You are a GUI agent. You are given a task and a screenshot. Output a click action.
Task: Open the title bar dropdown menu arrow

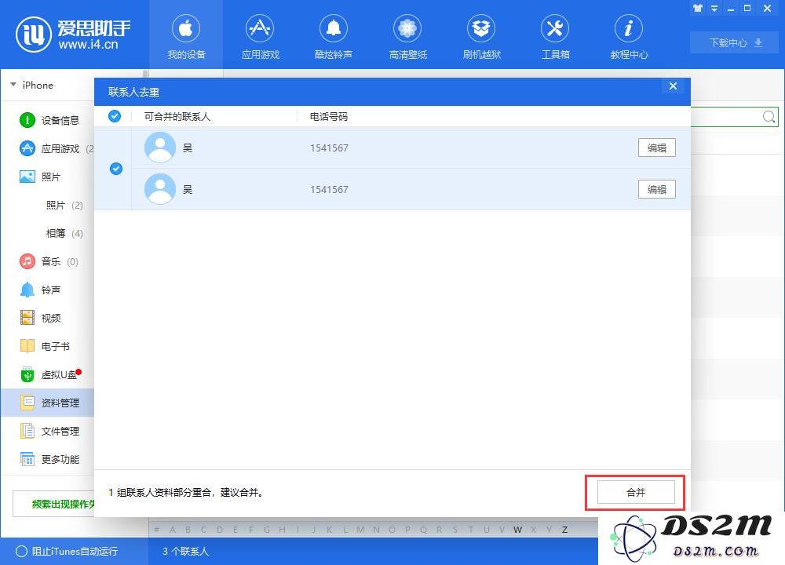coord(714,9)
